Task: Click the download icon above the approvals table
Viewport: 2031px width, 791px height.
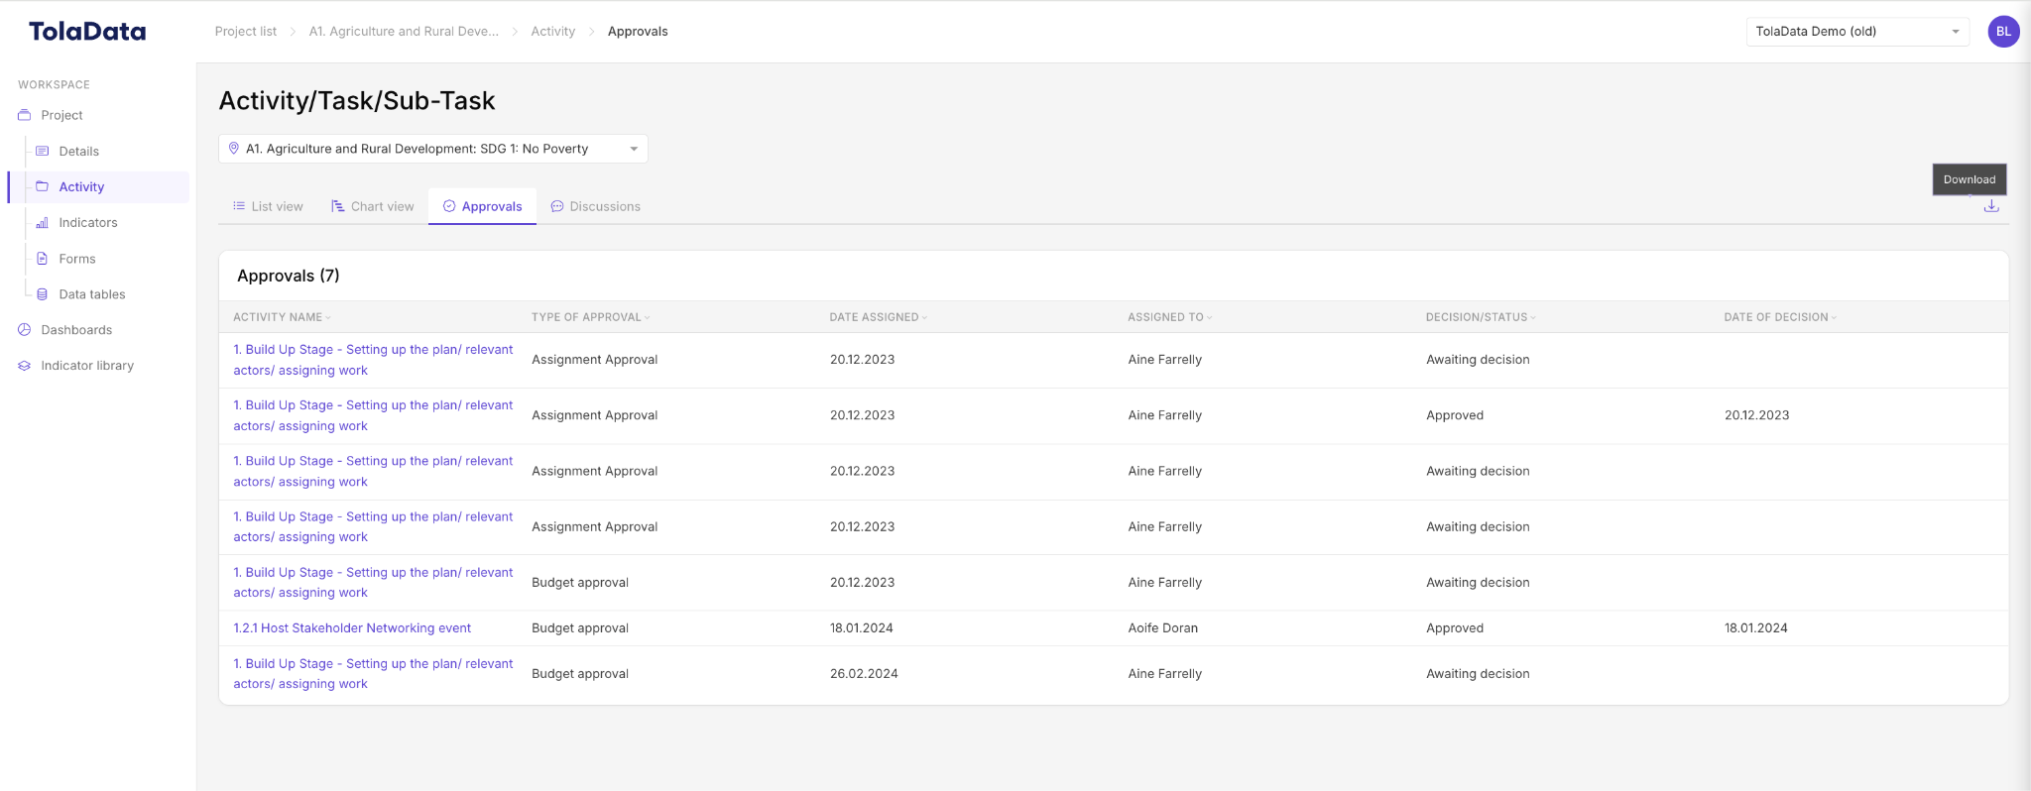Action: (x=1991, y=206)
